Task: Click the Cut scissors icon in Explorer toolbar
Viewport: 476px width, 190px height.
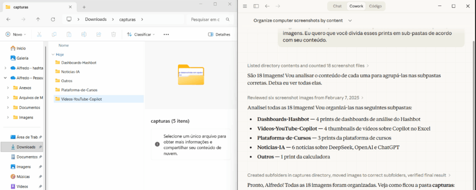Action: pos(39,34)
